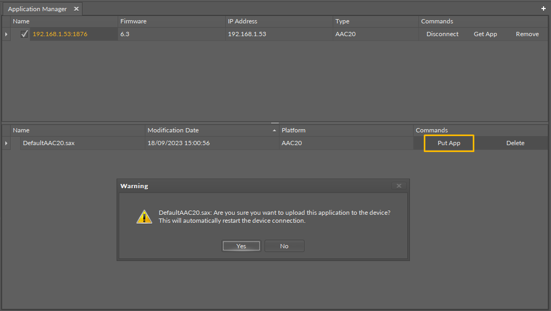Select the Application Manager tab
The width and height of the screenshot is (551, 311).
[x=37, y=9]
